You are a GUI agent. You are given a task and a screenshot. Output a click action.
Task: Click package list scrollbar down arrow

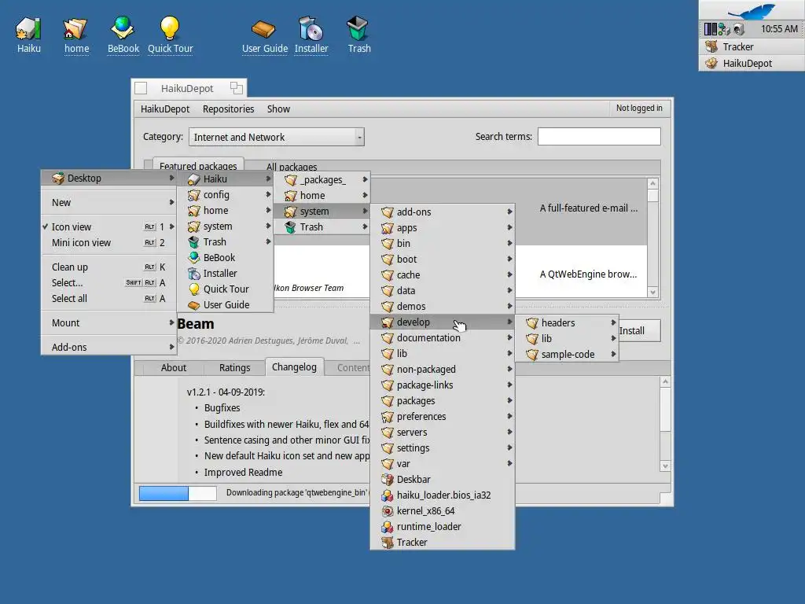653,293
